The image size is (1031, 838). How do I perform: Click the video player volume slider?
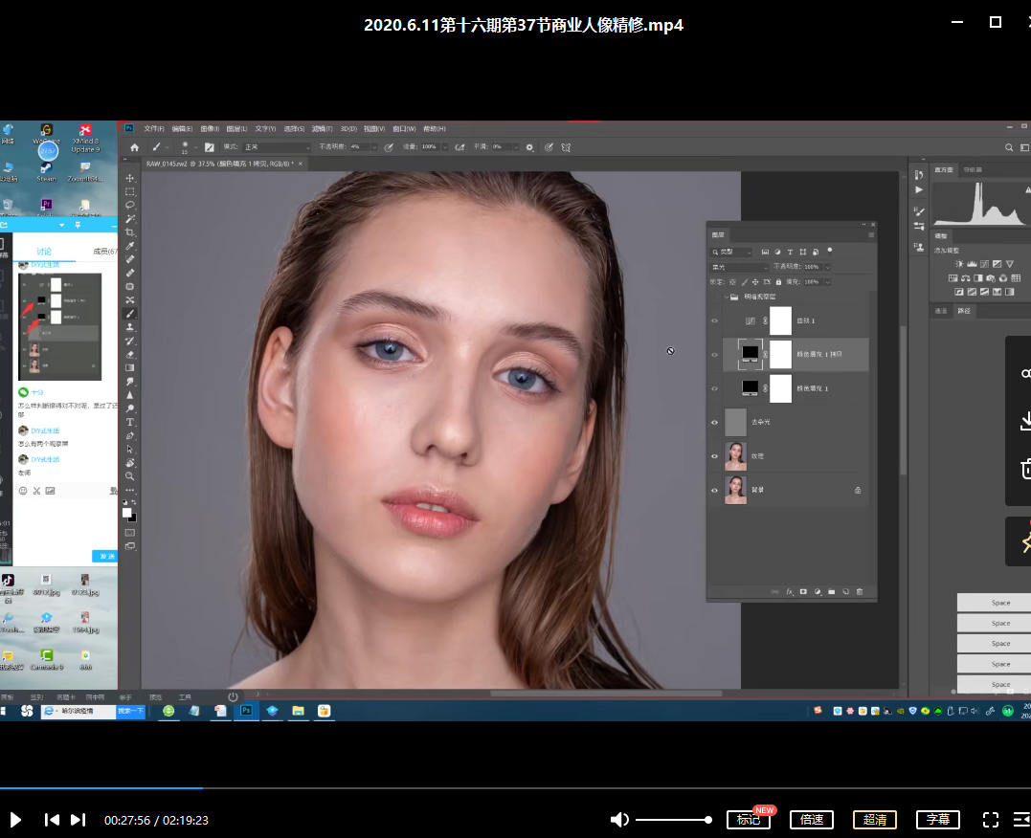[x=671, y=820]
